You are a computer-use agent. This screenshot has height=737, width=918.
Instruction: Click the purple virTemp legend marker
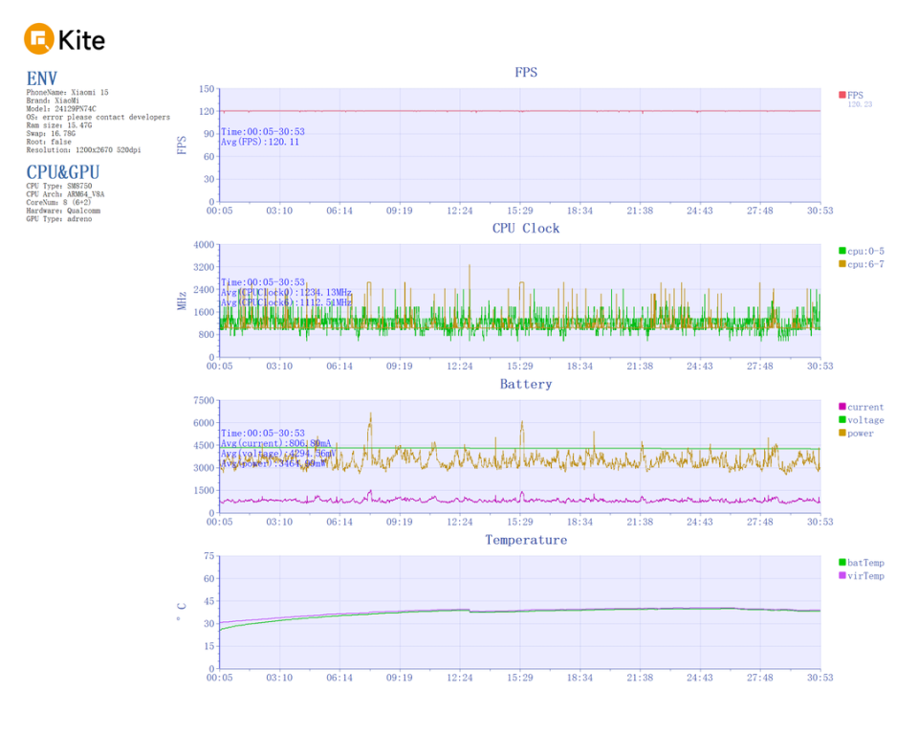841,575
